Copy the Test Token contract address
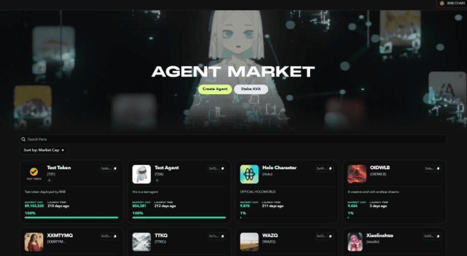 (109, 169)
